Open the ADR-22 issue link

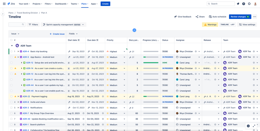coord(26,96)
